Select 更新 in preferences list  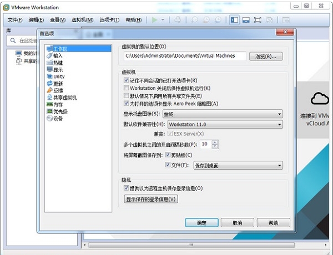(x=55, y=83)
